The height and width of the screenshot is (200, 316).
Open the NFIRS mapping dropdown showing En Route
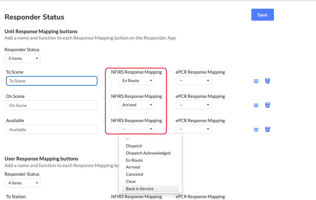(x=137, y=81)
